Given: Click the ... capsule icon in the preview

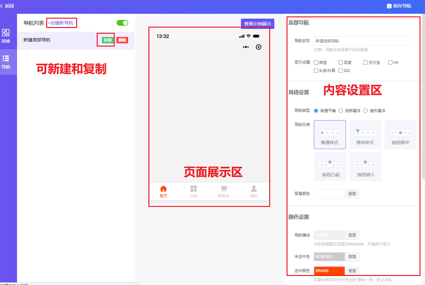Looking at the screenshot, I should click(x=246, y=47).
